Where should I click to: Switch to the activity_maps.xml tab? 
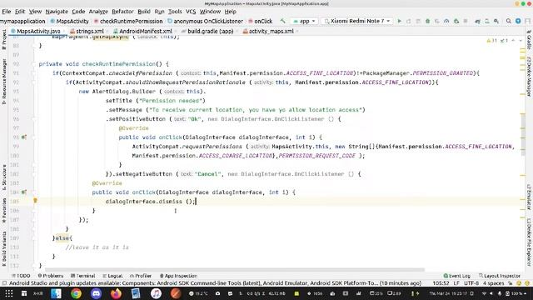click(271, 32)
